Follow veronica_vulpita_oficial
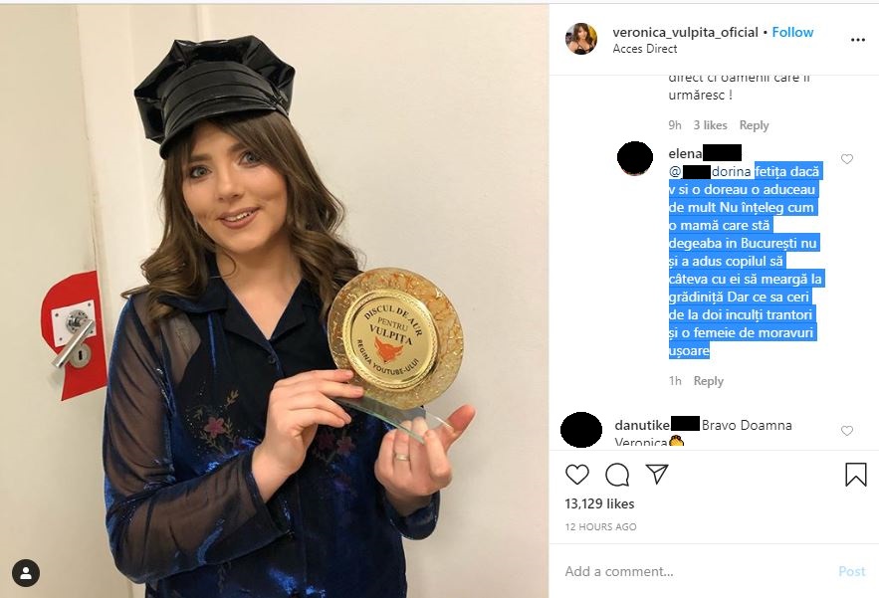879x598 pixels. pyautogui.click(x=792, y=33)
